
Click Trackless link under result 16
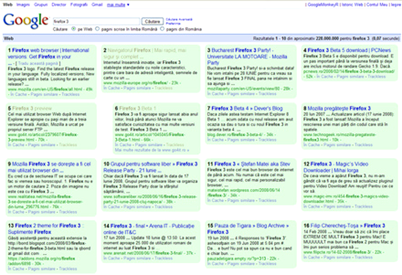click(x=363, y=257)
